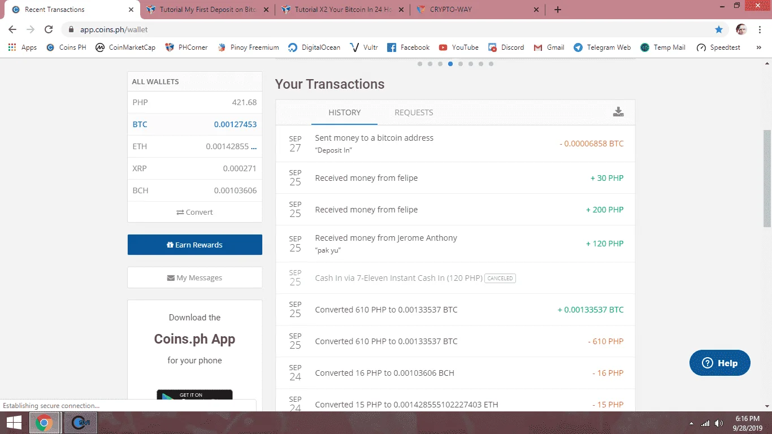Open Received from felipe +200 PHP row

click(455, 210)
